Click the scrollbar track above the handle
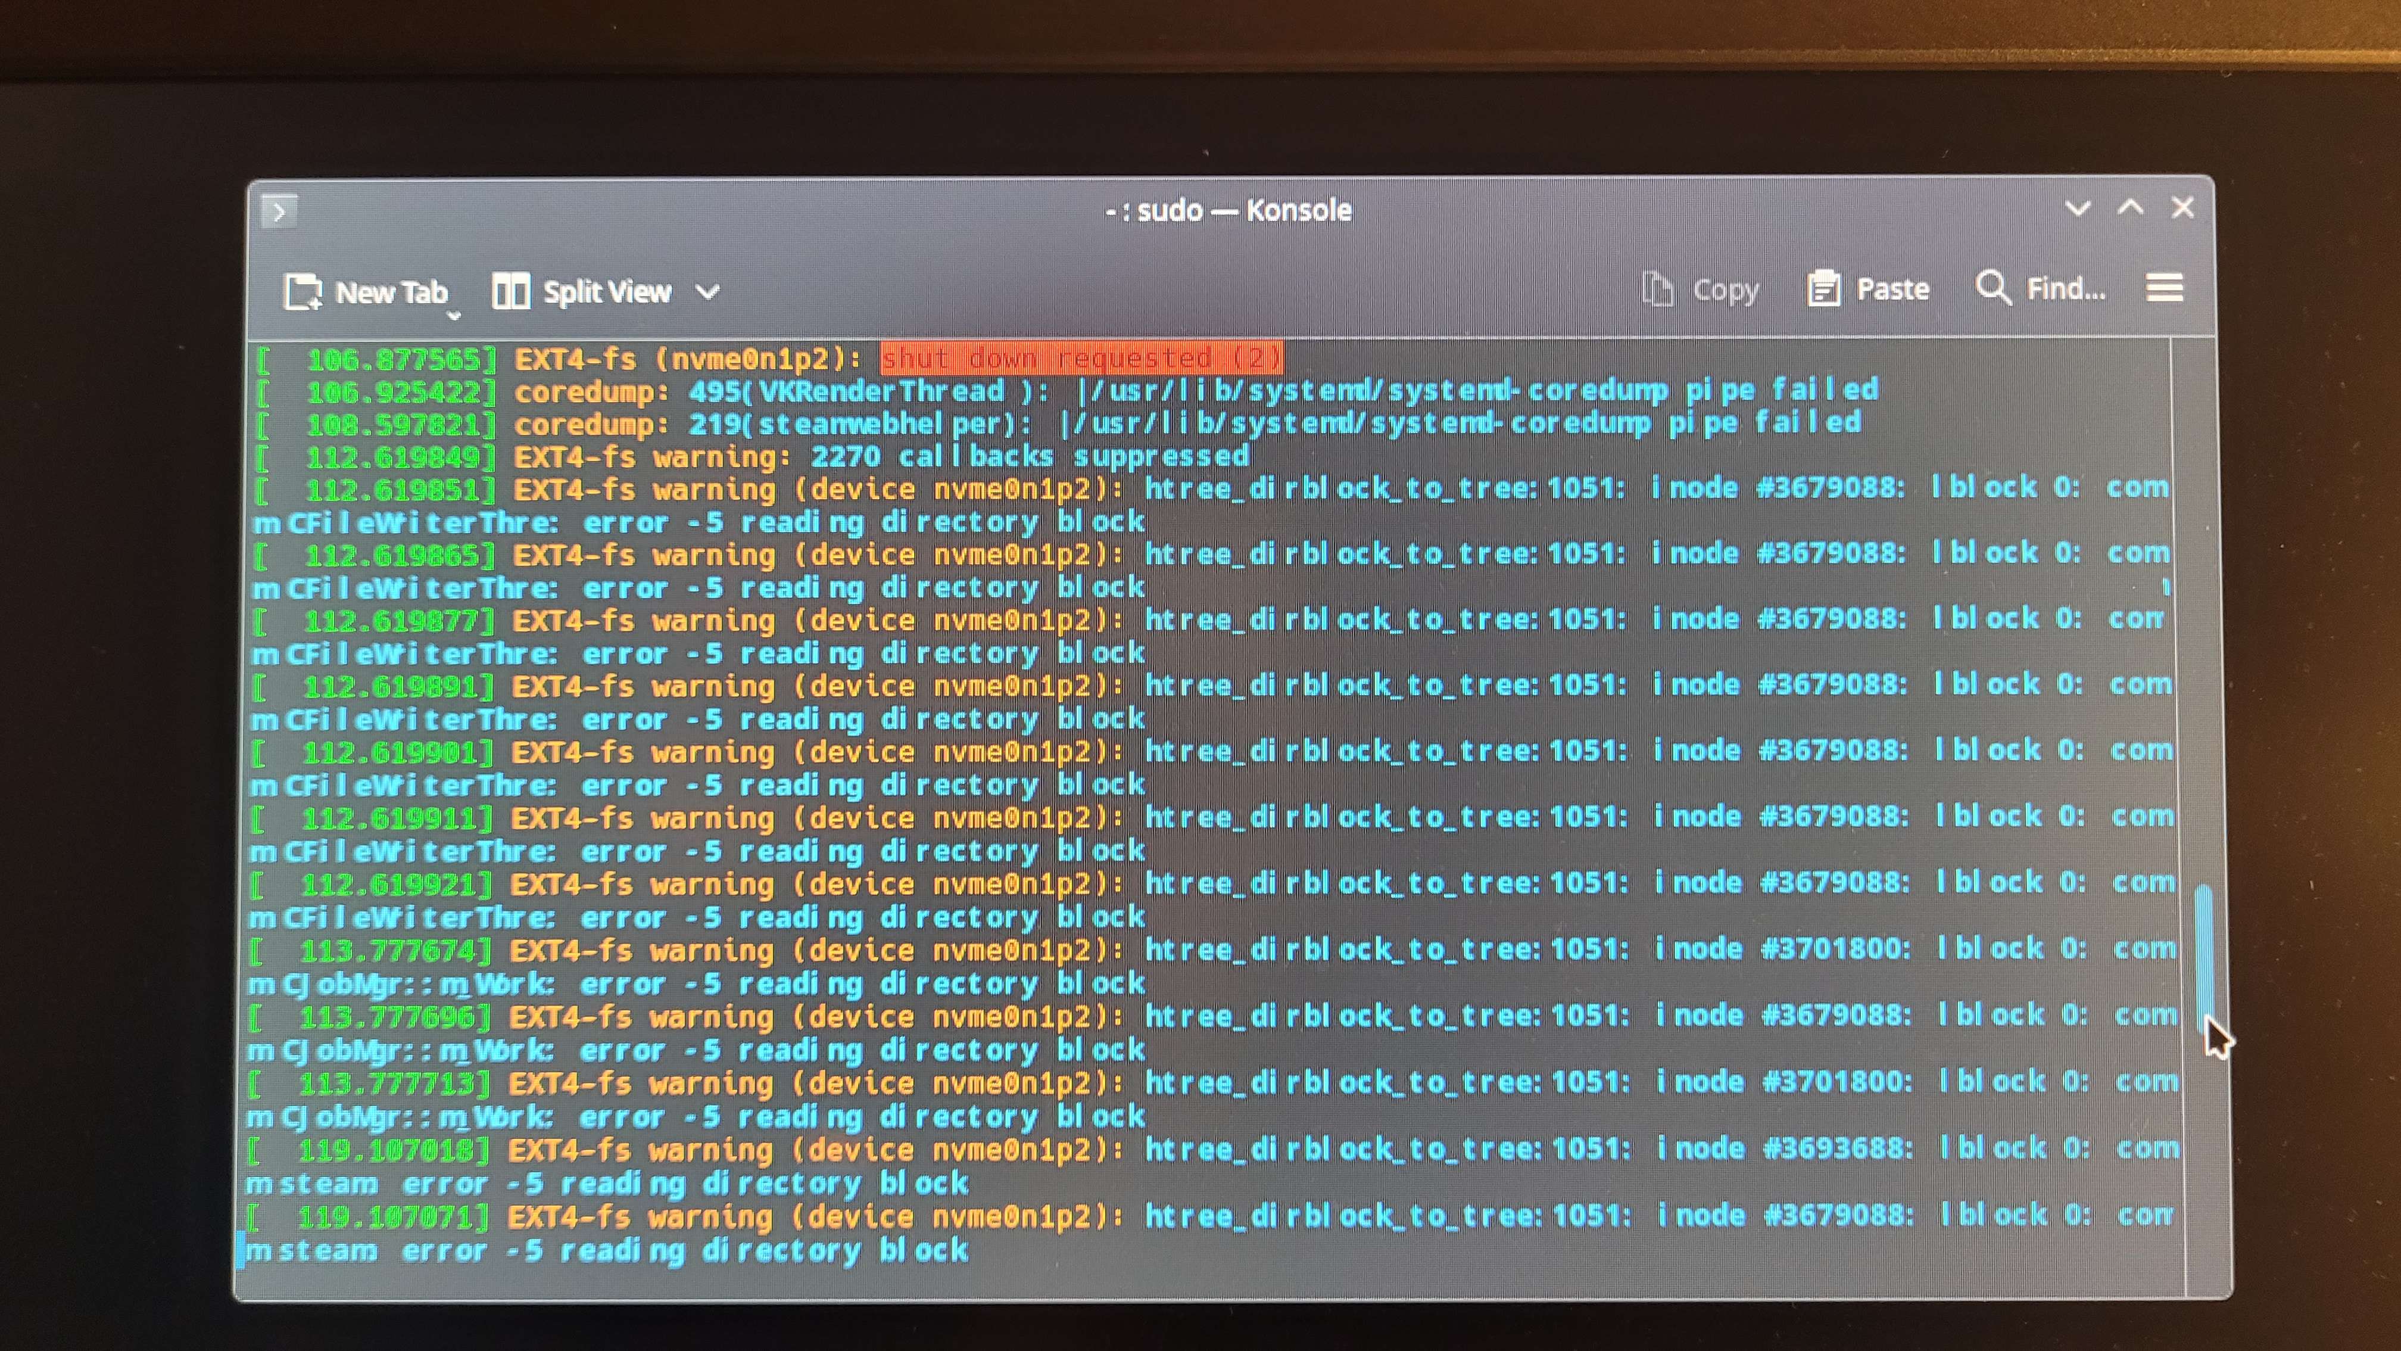 point(2204,606)
